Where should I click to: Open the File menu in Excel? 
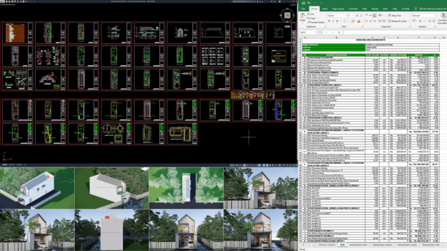coord(303,9)
